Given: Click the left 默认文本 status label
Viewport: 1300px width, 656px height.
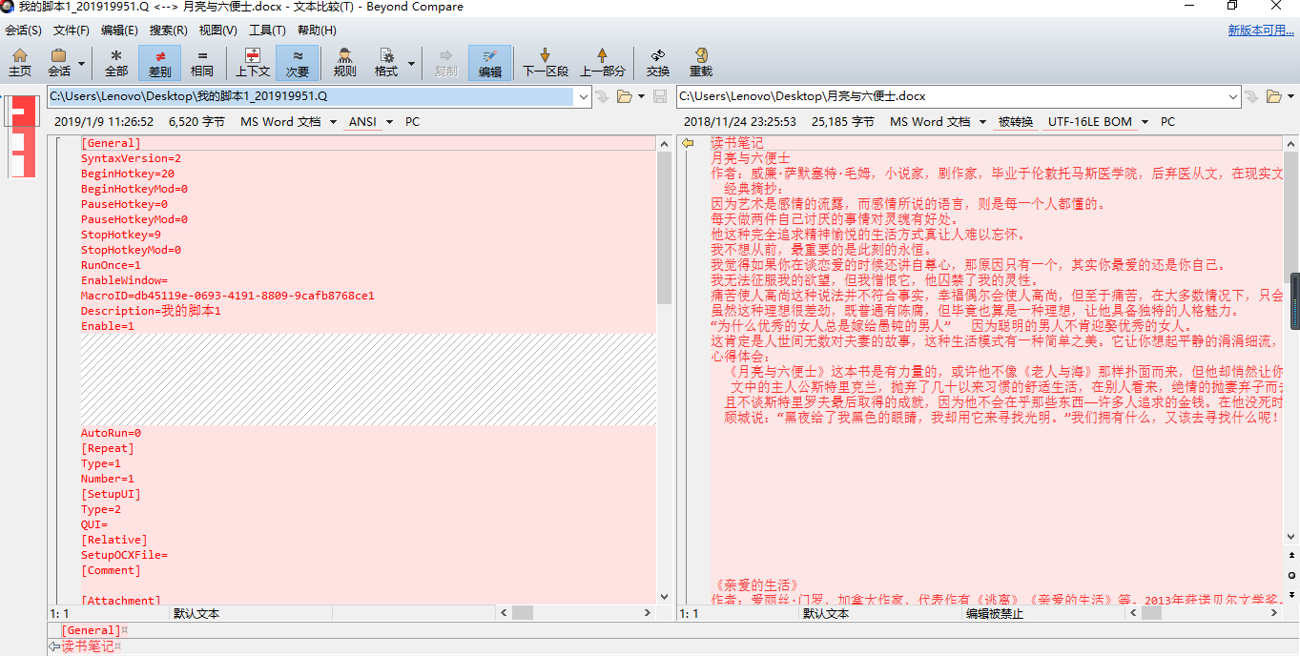Looking at the screenshot, I should point(196,614).
